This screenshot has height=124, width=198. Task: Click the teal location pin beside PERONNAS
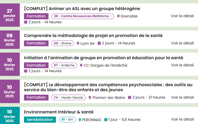click(80, 120)
